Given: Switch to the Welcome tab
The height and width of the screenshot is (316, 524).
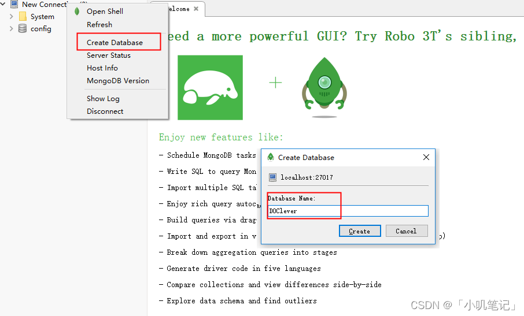Looking at the screenshot, I should pyautogui.click(x=179, y=9).
